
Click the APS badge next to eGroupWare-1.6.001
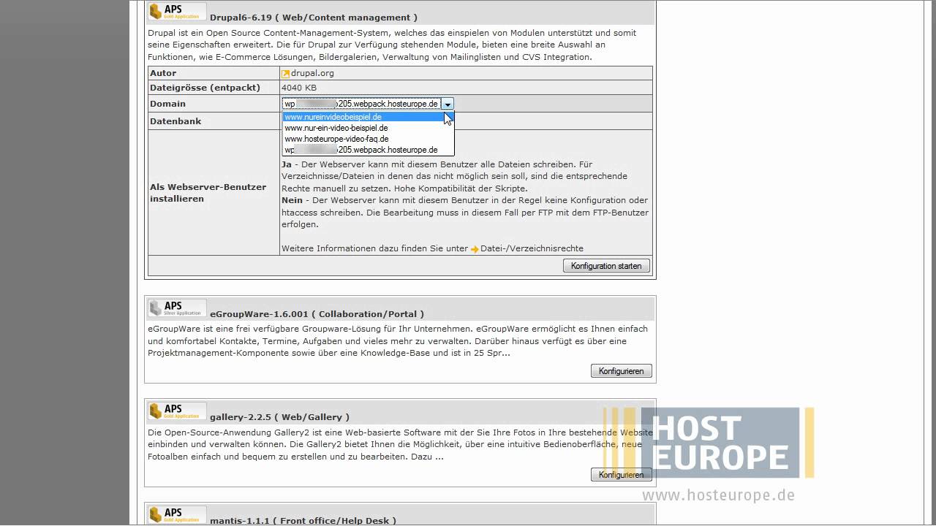(x=177, y=308)
